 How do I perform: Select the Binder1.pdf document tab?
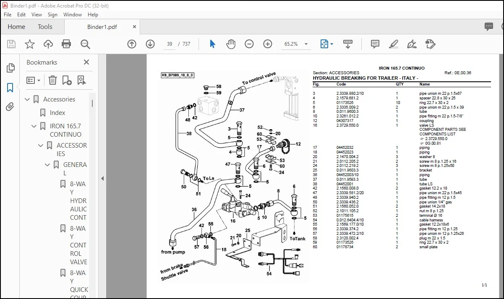coord(102,27)
